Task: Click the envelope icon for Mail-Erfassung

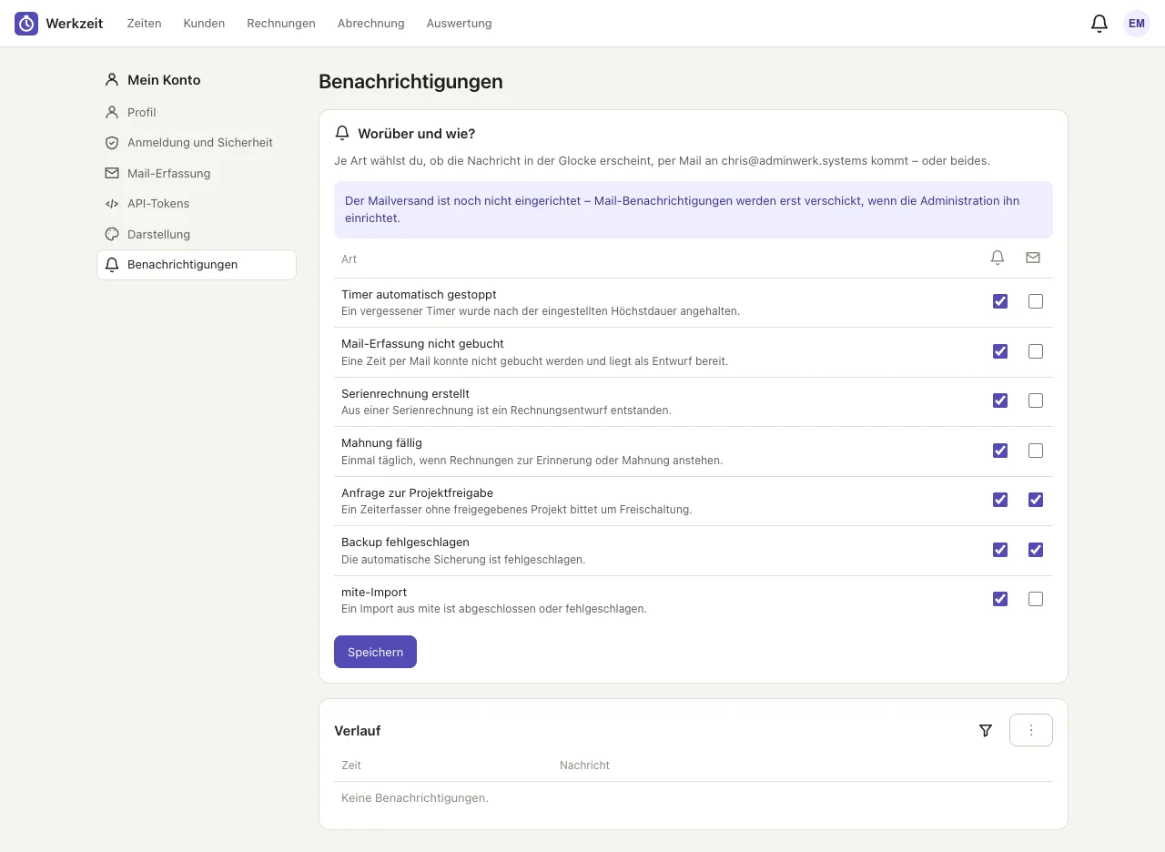Action: (112, 173)
